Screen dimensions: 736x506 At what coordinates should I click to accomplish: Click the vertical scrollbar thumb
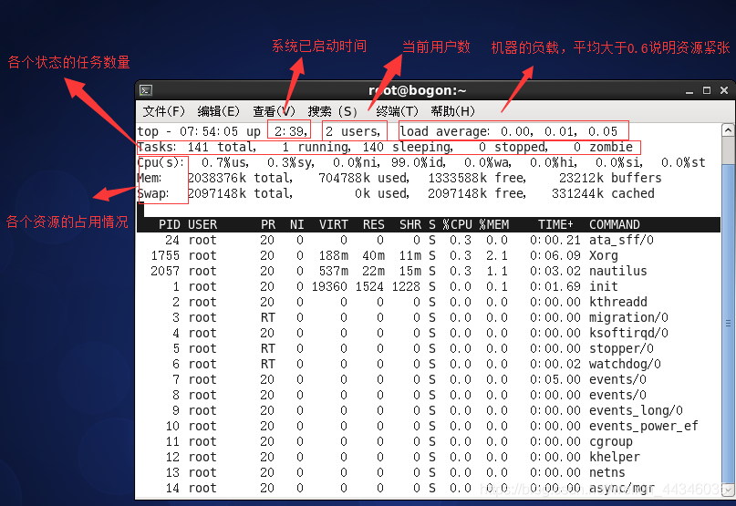pos(728,324)
